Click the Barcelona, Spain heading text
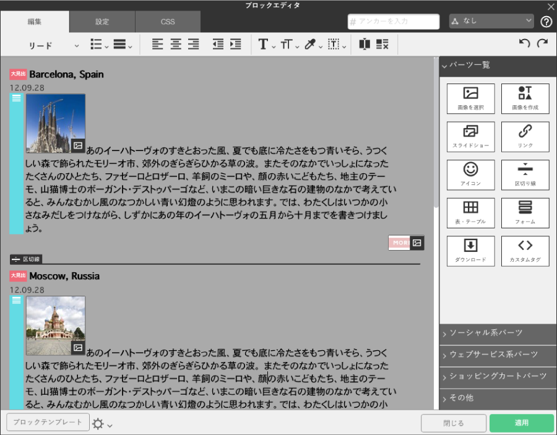 (66, 75)
